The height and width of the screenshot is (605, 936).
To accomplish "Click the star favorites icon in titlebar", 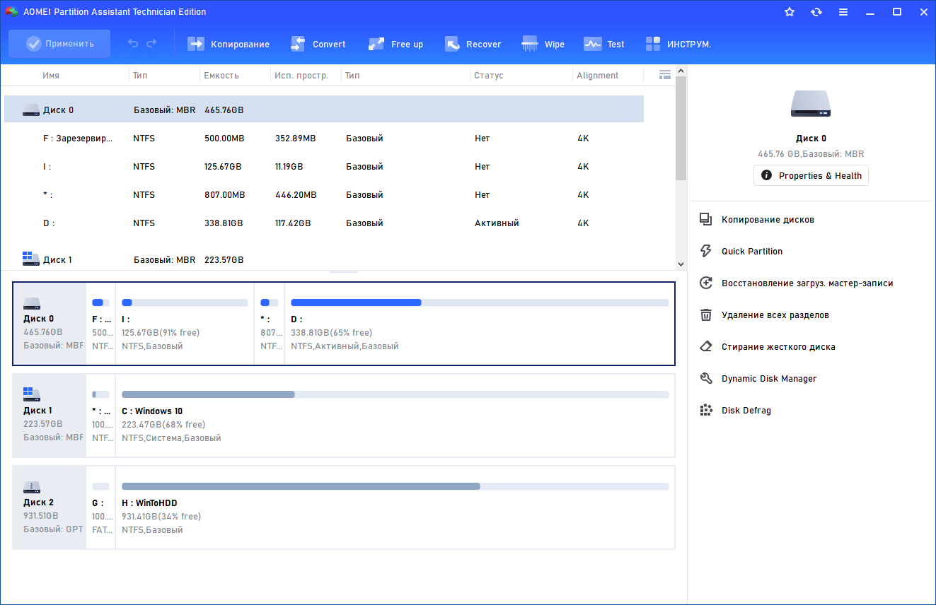I will [x=789, y=11].
